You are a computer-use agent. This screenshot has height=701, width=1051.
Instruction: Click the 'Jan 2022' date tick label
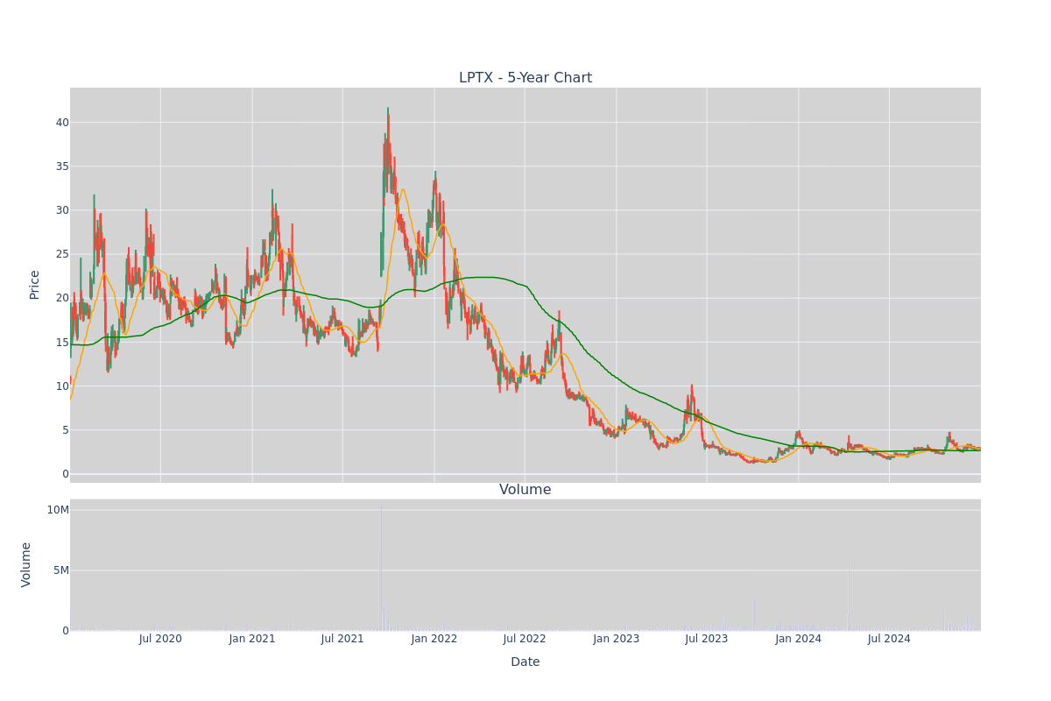[x=434, y=639]
